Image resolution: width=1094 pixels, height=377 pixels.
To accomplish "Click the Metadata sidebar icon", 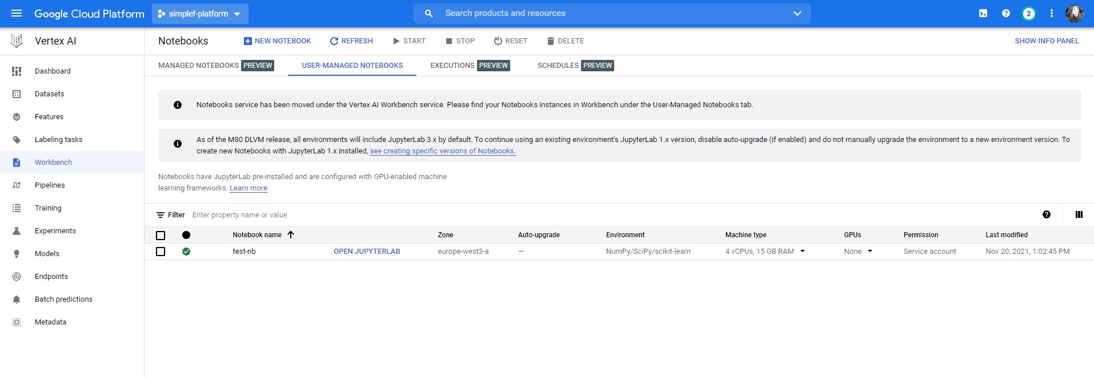I will (17, 322).
